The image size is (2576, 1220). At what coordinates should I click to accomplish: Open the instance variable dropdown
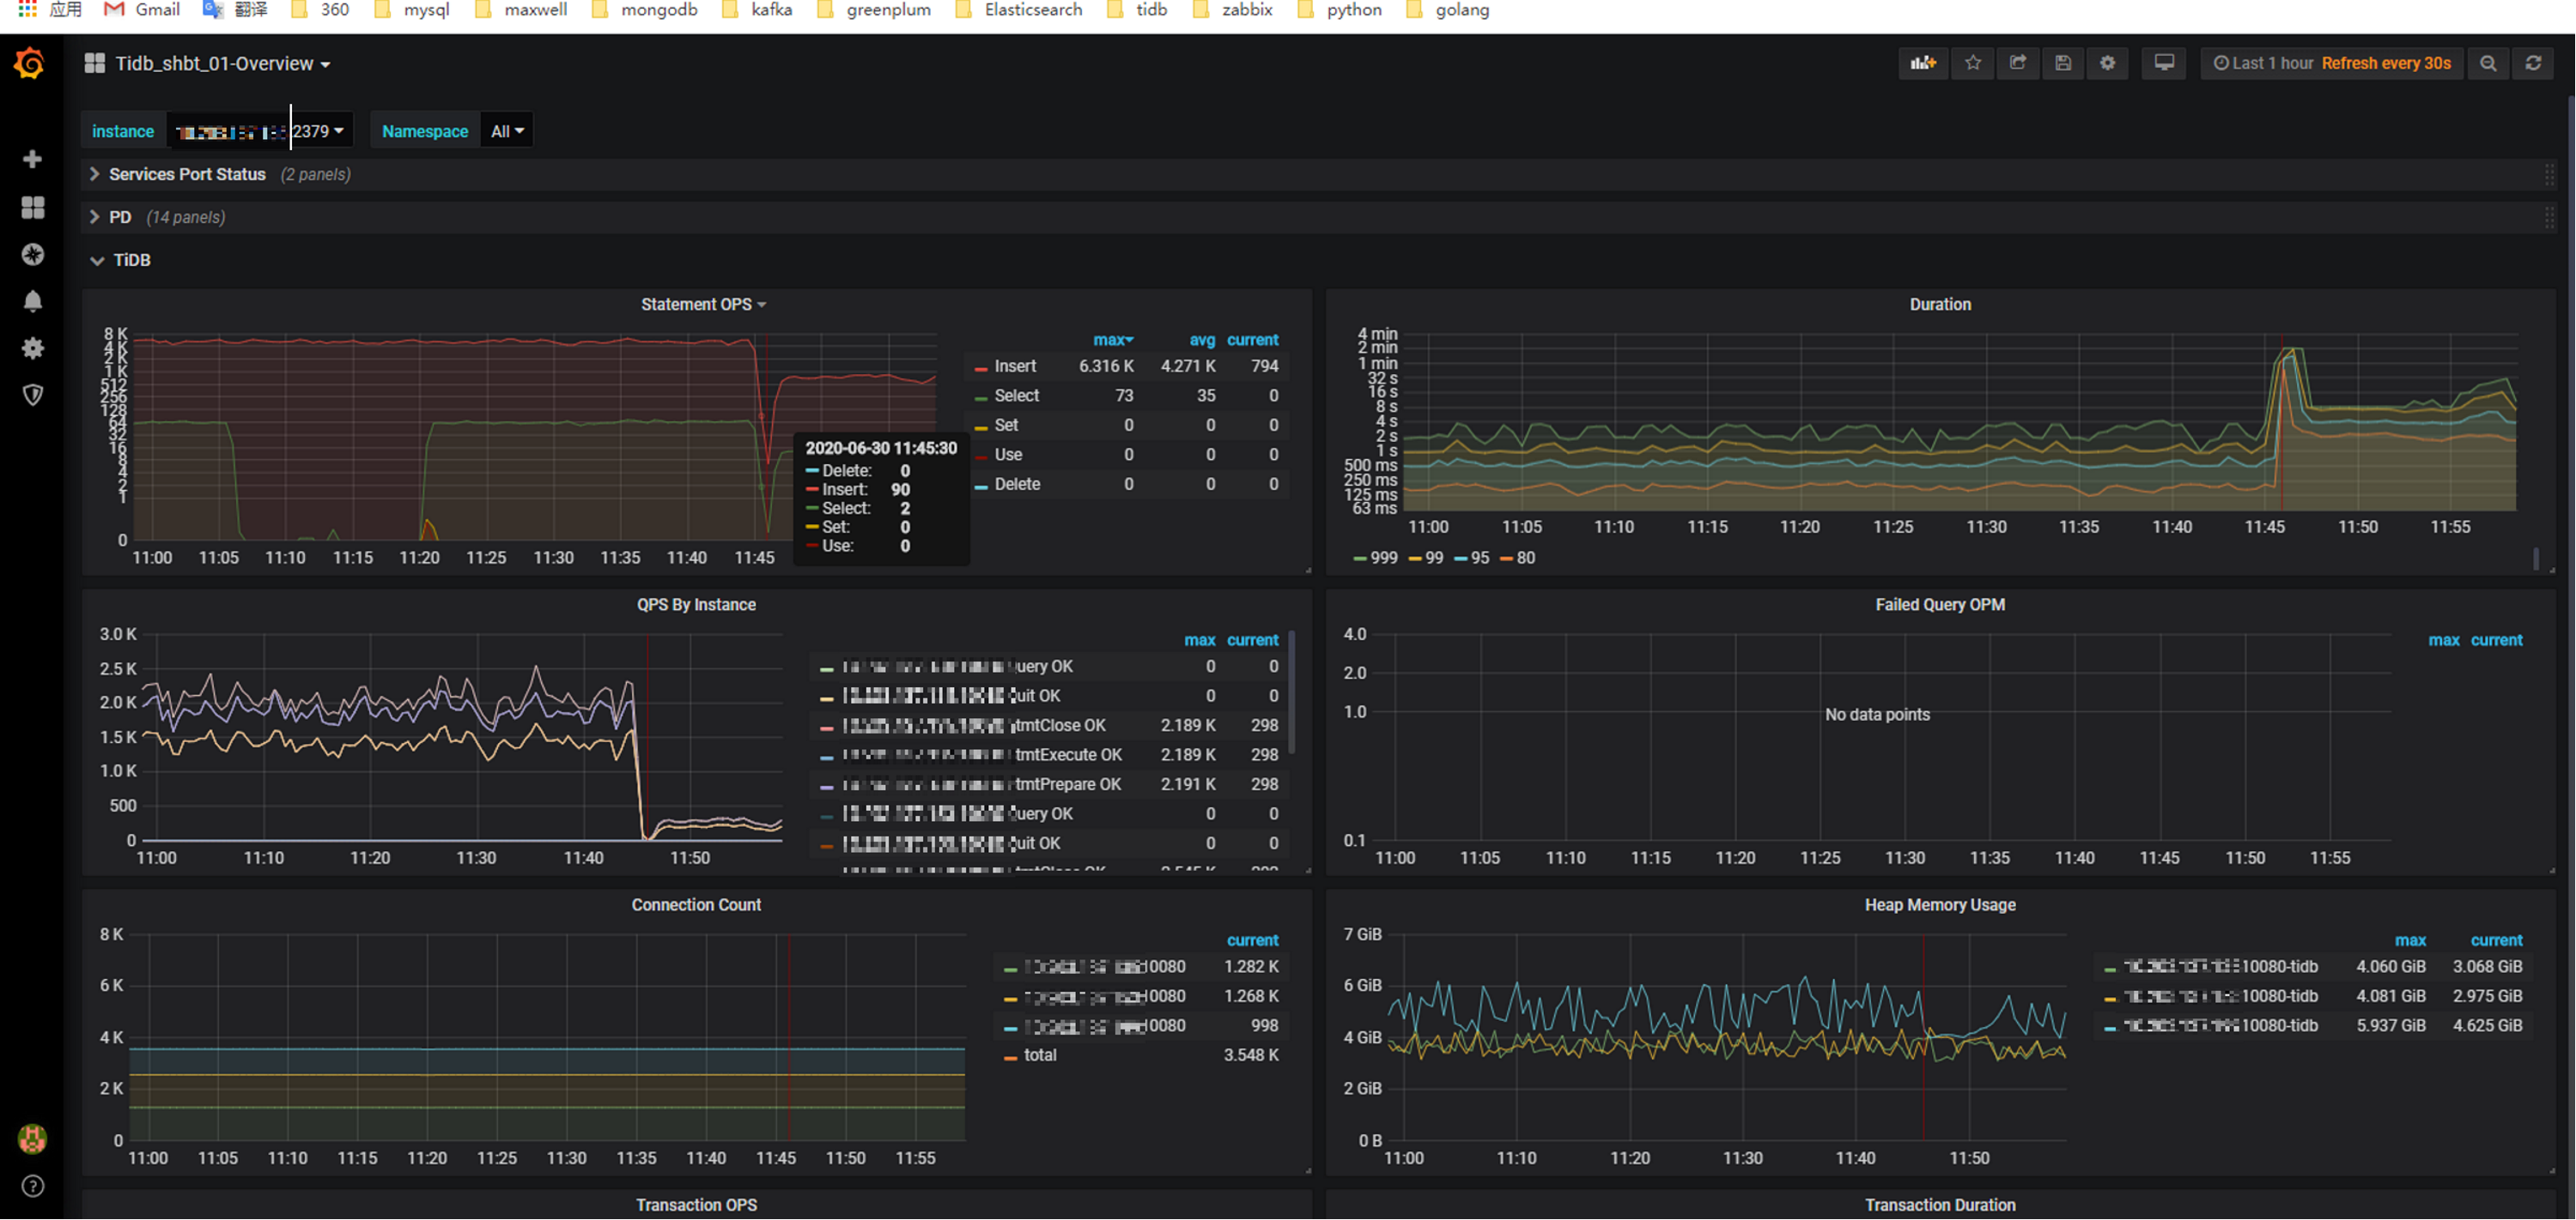[x=260, y=131]
